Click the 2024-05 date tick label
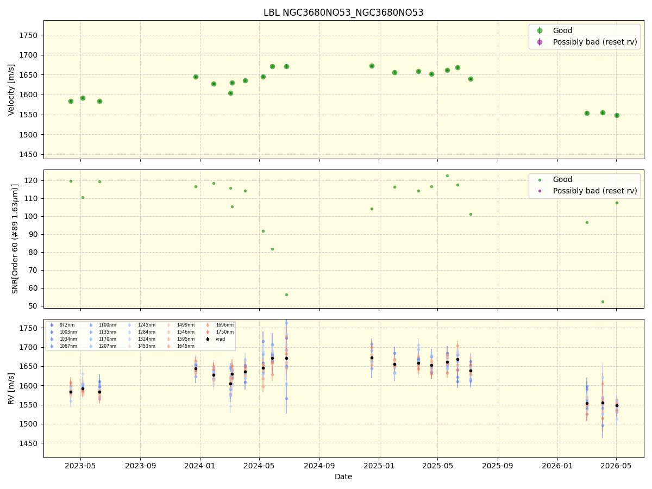 click(259, 466)
